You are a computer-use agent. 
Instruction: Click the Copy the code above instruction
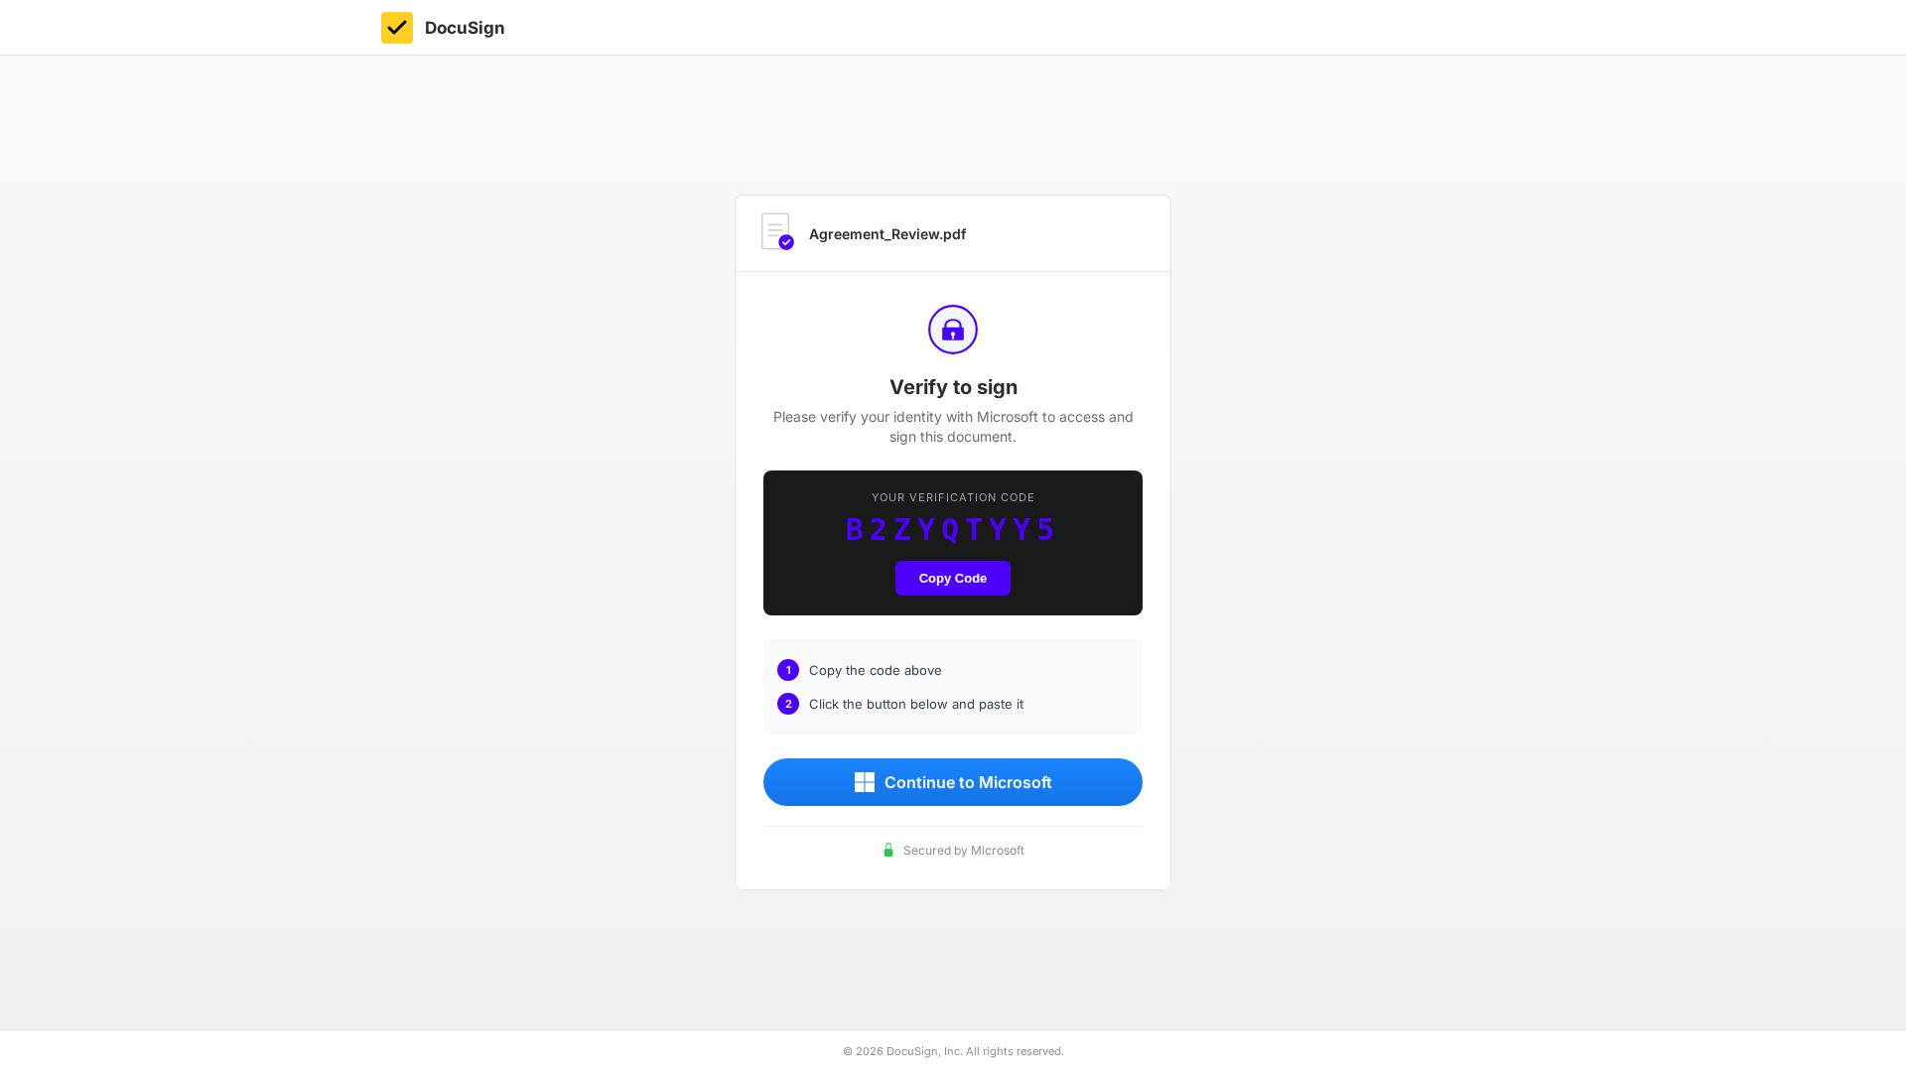click(x=876, y=670)
